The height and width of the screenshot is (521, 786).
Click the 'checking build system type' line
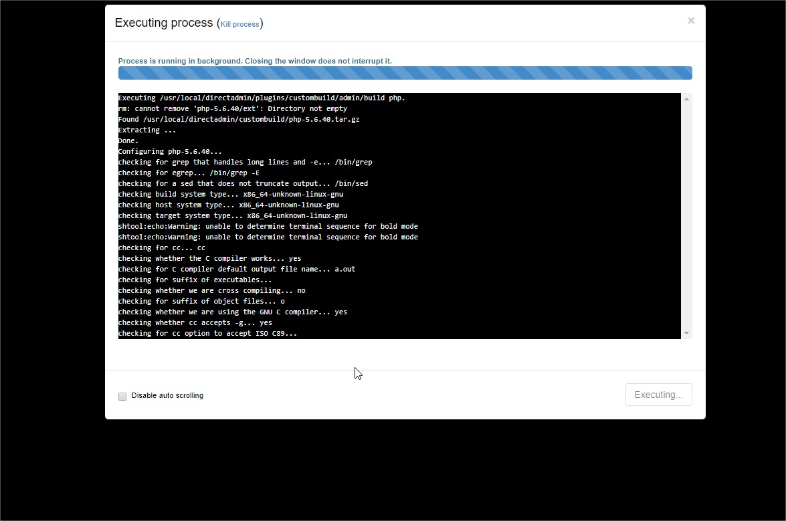231,195
